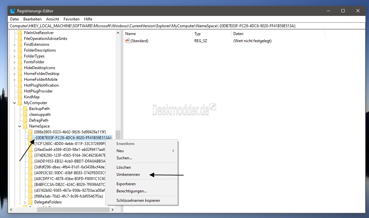Select folder icon of key {3dfdf296-dbec...}

point(31,167)
